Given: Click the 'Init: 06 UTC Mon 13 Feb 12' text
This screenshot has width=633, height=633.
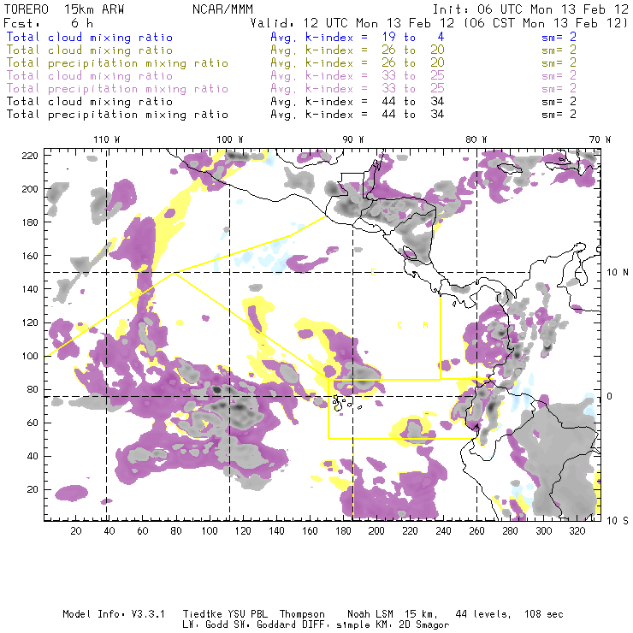Looking at the screenshot, I should pos(530,9).
